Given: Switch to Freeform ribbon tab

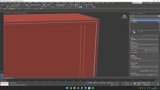Looking at the screenshot, I should (x=12, y=9).
